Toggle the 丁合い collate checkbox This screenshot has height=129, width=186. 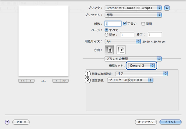[125, 24]
